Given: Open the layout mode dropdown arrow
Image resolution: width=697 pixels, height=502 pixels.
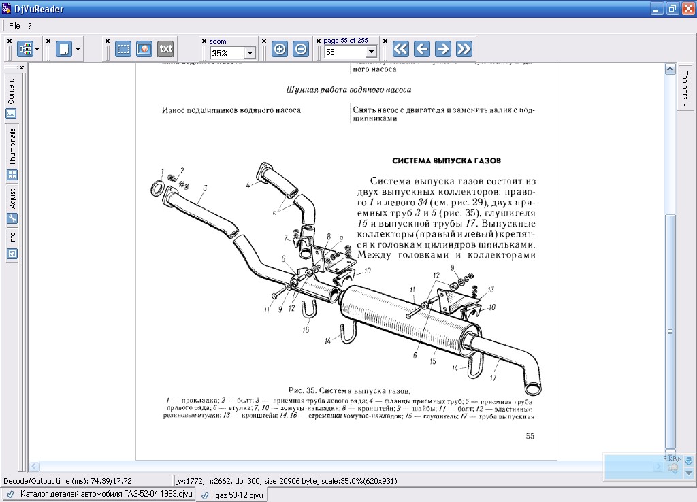Looking at the screenshot, I should (x=37, y=49).
